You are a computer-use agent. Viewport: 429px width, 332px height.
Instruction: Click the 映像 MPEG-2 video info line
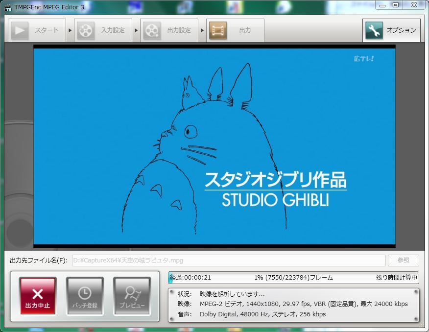click(293, 304)
